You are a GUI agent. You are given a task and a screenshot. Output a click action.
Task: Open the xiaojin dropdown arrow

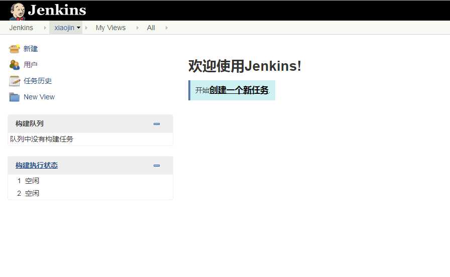(78, 28)
